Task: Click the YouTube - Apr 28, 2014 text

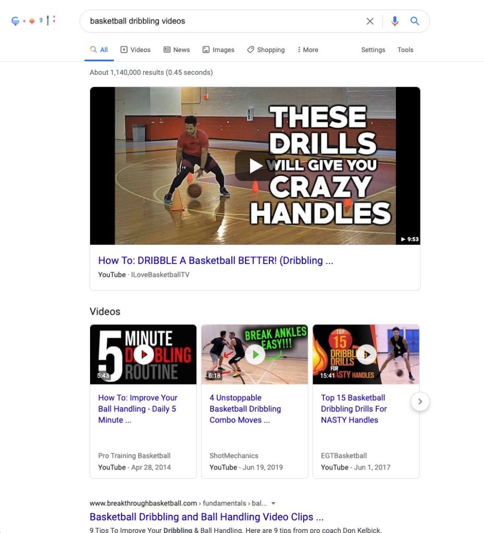Action: click(x=134, y=467)
